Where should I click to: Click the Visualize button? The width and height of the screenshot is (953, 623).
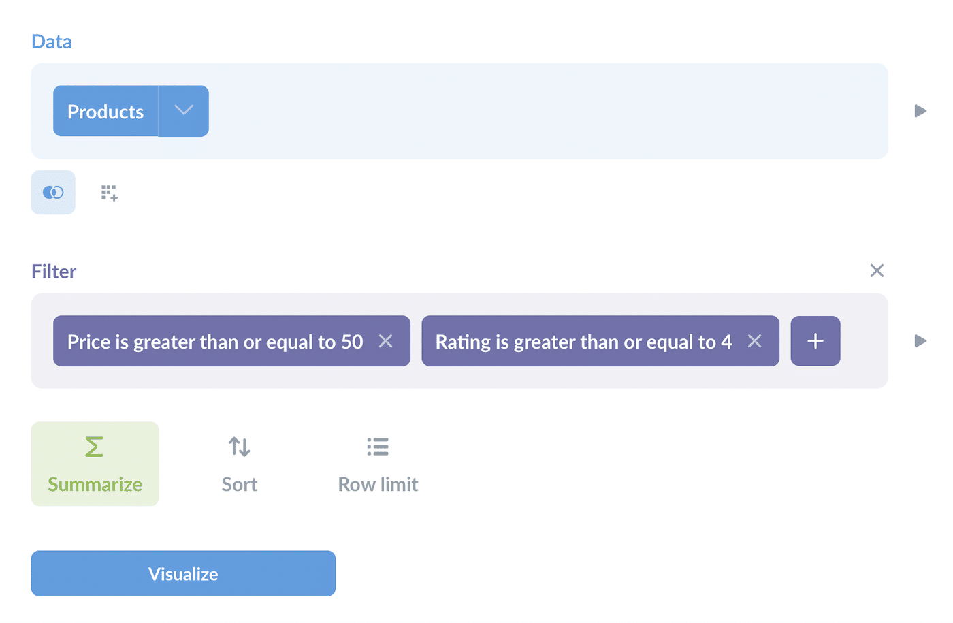(x=182, y=573)
